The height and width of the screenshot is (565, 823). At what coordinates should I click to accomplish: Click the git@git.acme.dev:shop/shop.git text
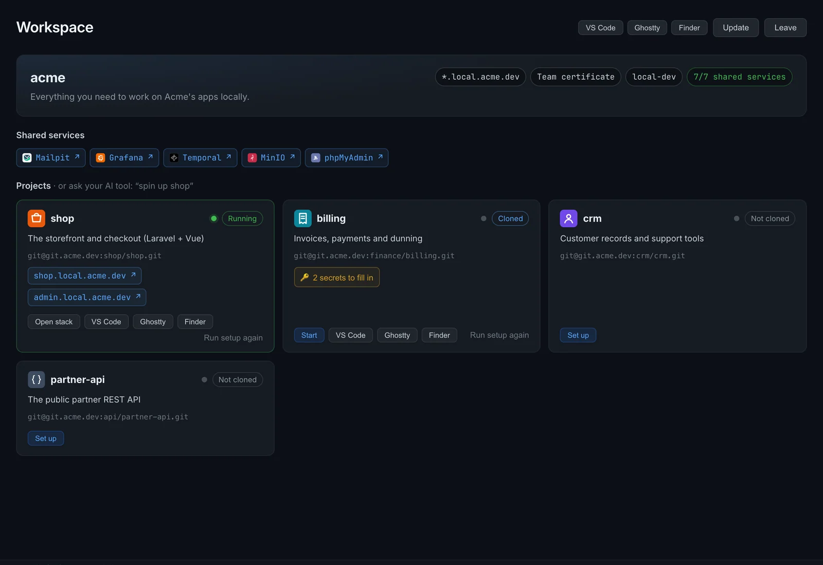tap(95, 256)
